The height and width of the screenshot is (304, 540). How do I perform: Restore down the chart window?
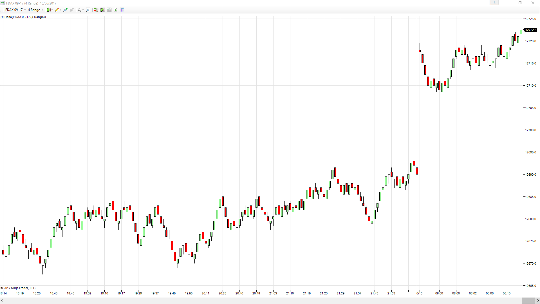(x=520, y=3)
